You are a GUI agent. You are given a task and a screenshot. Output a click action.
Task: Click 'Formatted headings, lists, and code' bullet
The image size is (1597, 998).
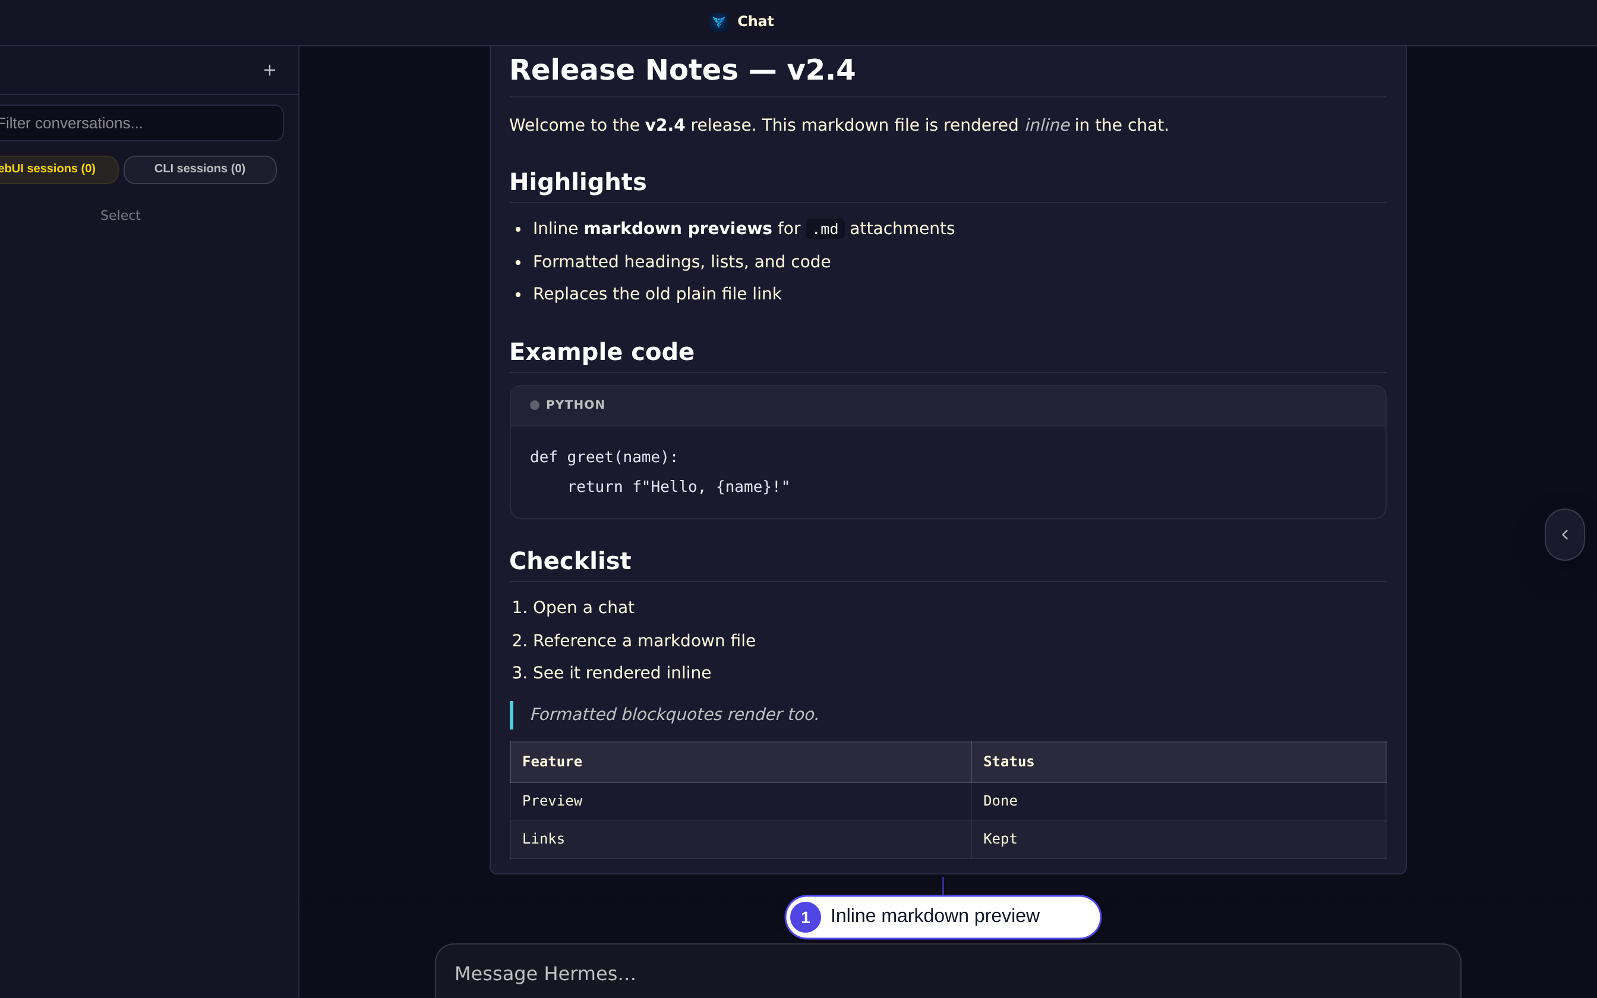click(x=681, y=261)
